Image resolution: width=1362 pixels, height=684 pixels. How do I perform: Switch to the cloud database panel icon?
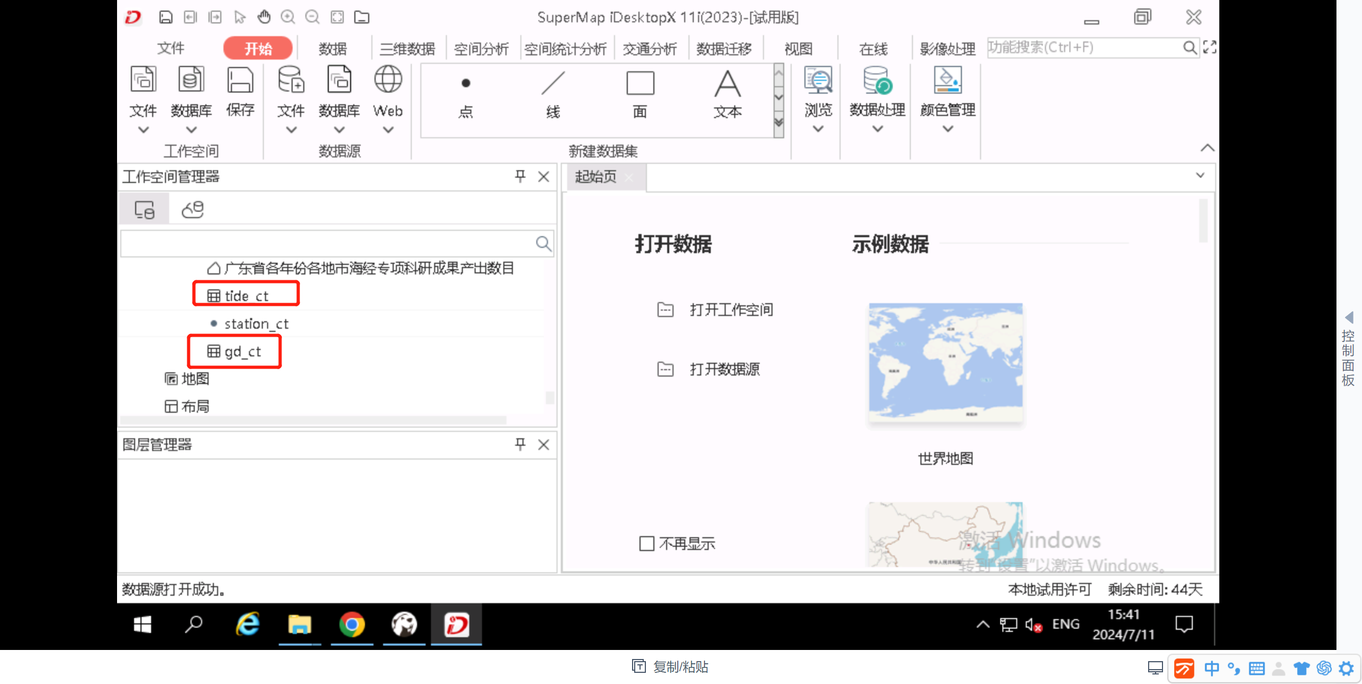(193, 210)
